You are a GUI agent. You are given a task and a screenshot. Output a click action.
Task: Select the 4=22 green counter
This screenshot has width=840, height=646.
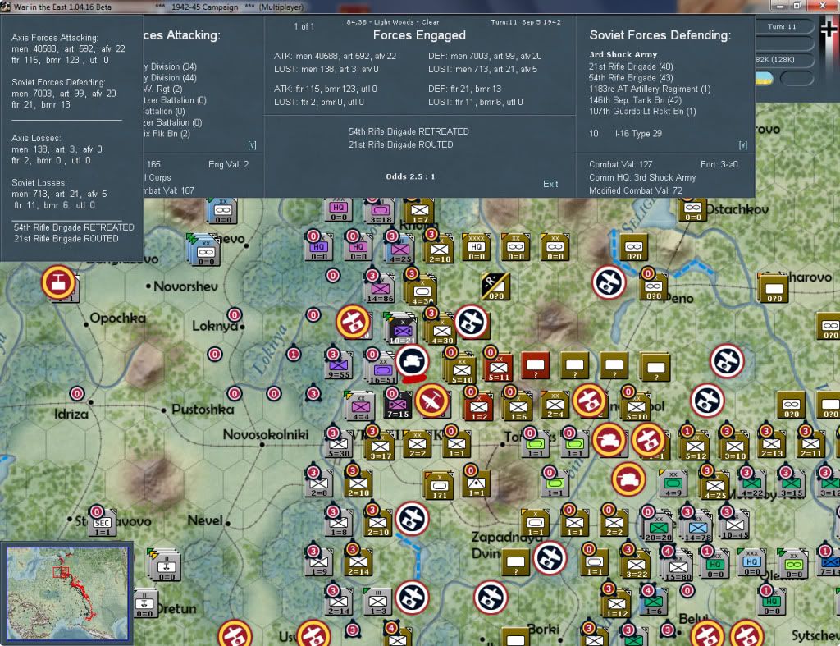tap(752, 484)
